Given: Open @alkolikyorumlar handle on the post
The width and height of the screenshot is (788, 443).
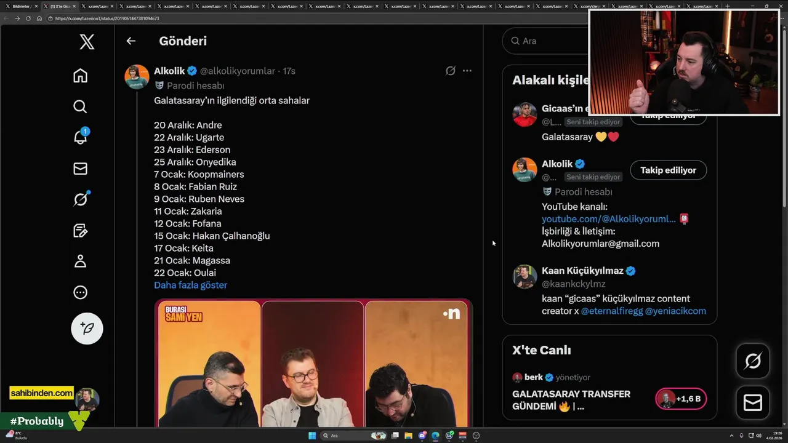Looking at the screenshot, I should pos(238,71).
